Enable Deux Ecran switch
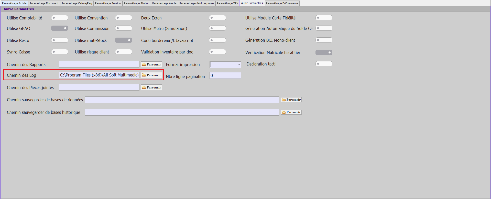The width and height of the screenshot is (491, 199). (217, 18)
